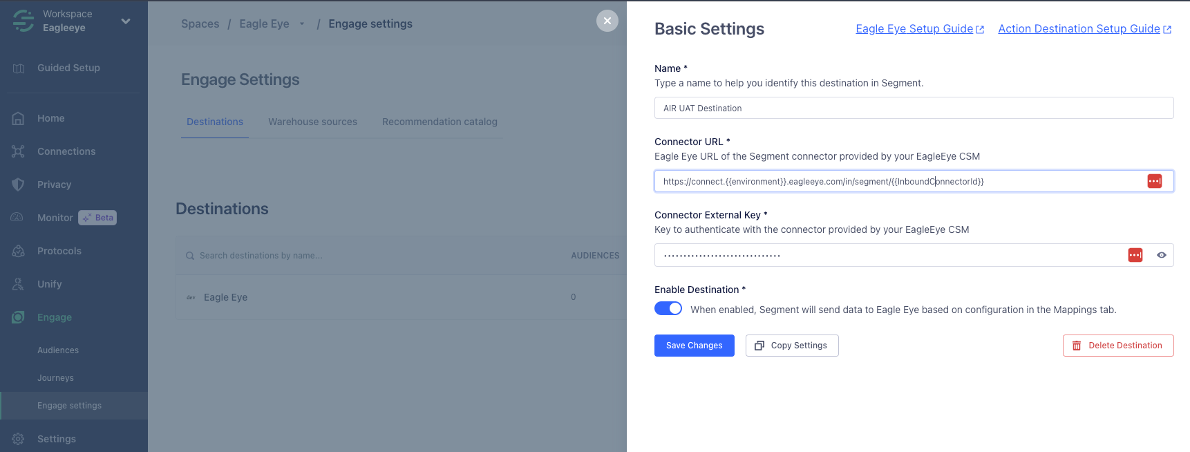Open Protocols in sidebar
Screen dimensions: 1190x452
click(x=59, y=251)
